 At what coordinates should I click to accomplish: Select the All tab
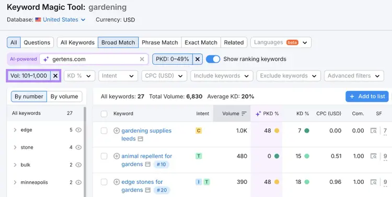pyautogui.click(x=14, y=42)
